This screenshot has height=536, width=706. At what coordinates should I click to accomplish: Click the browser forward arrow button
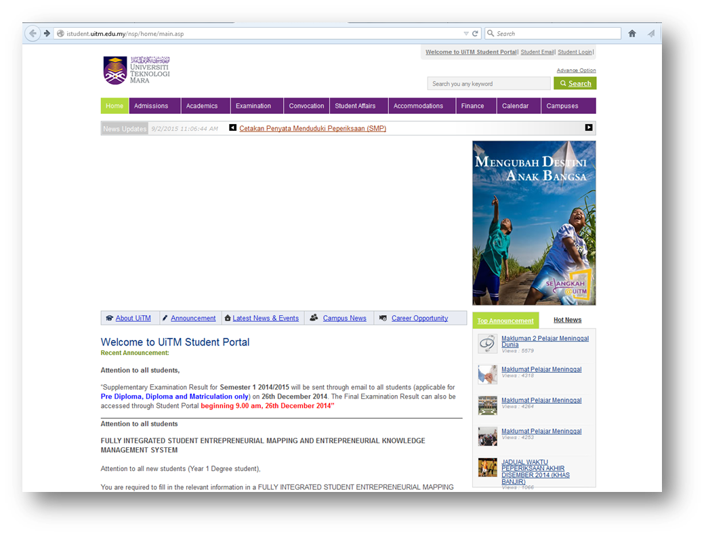(47, 33)
